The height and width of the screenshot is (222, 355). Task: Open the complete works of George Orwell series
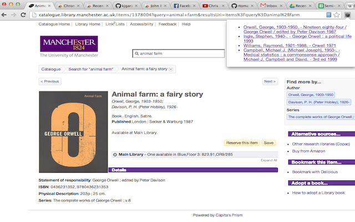click(x=321, y=117)
